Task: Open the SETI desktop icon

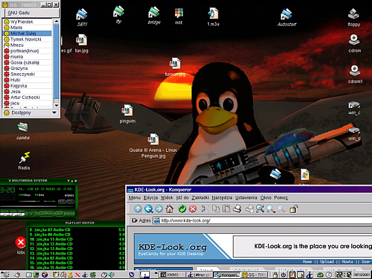Action: 82,17
